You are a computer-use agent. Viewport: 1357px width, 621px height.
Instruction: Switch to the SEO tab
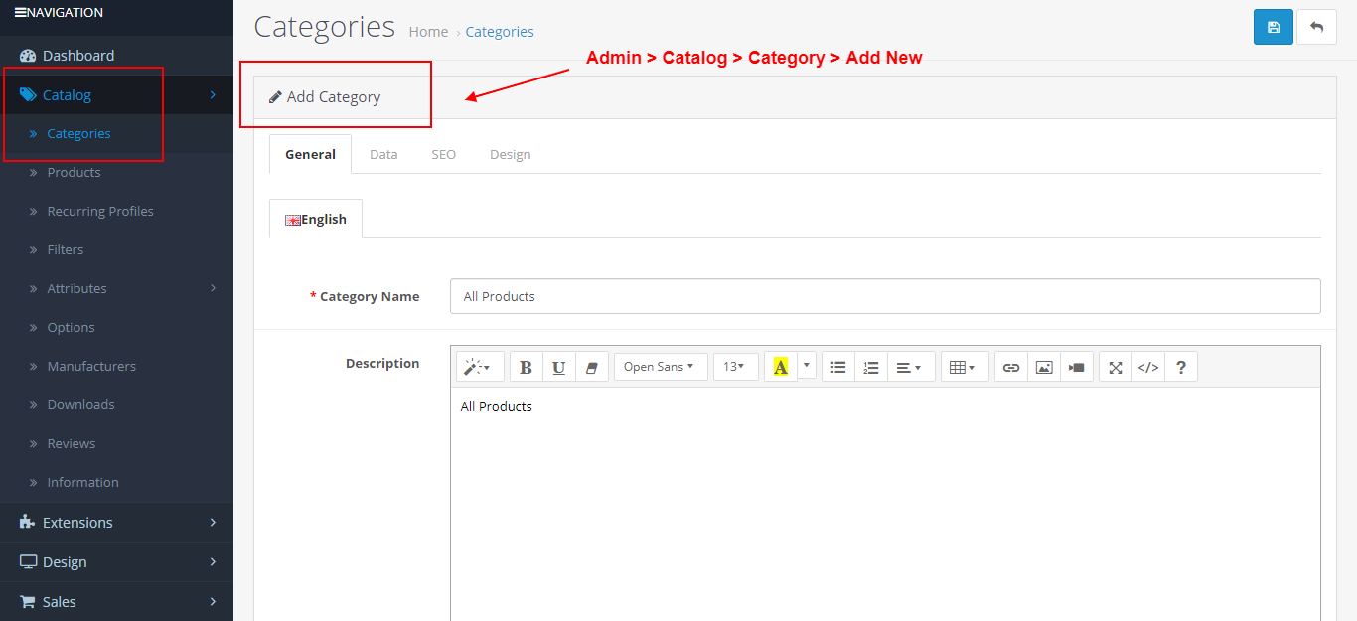[x=443, y=155]
